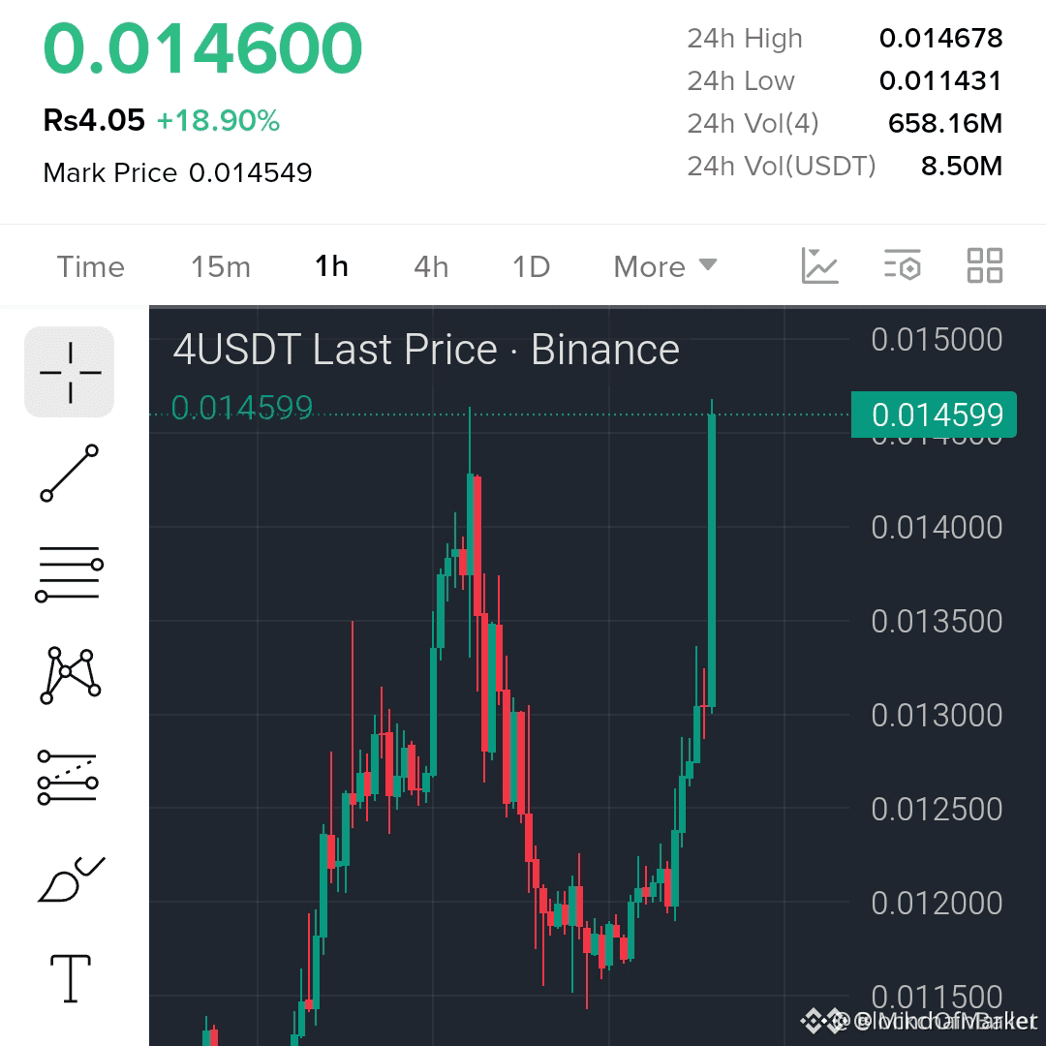Select the brush drawing tool
Screen dimensions: 1046x1046
point(71,878)
